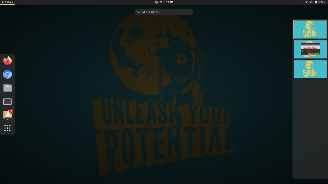Screen dimensions: 328x184
Task: Show all applications grid
Action: [7, 128]
